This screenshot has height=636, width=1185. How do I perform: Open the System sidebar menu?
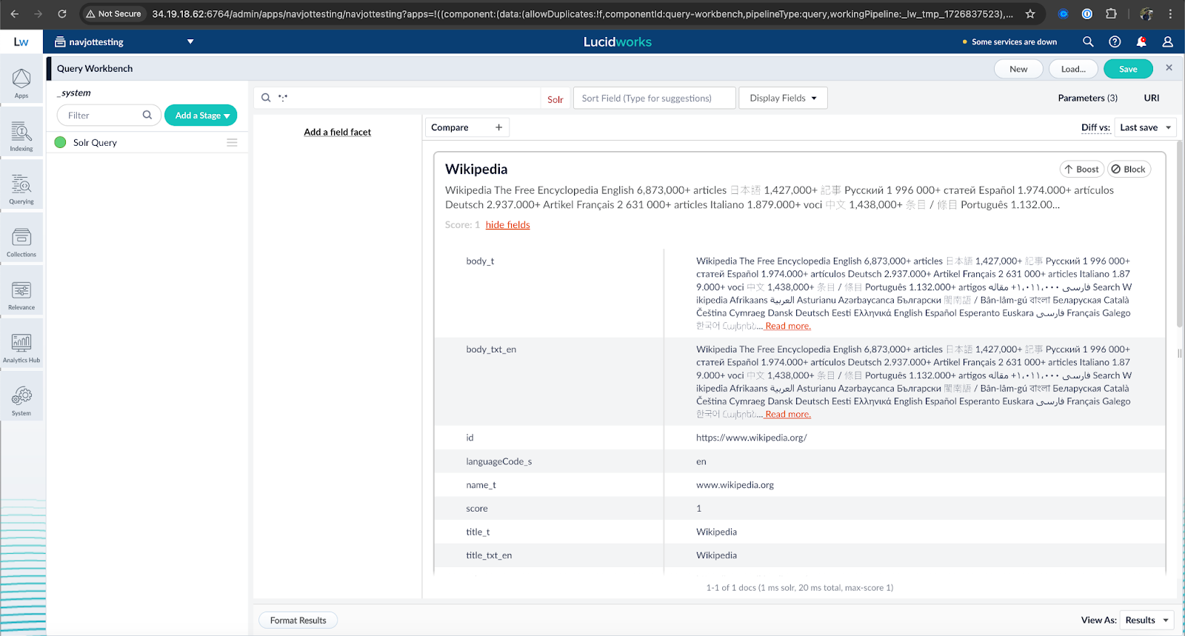click(21, 401)
